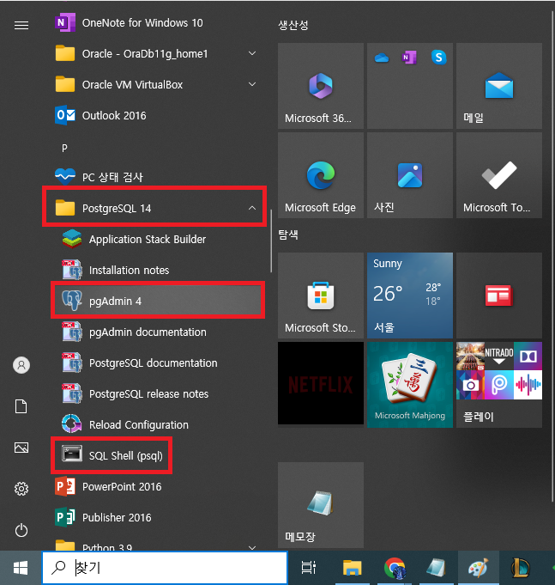Screen dimensions: 555x585
Task: Open PostgreSQL documentation
Action: [x=156, y=363]
